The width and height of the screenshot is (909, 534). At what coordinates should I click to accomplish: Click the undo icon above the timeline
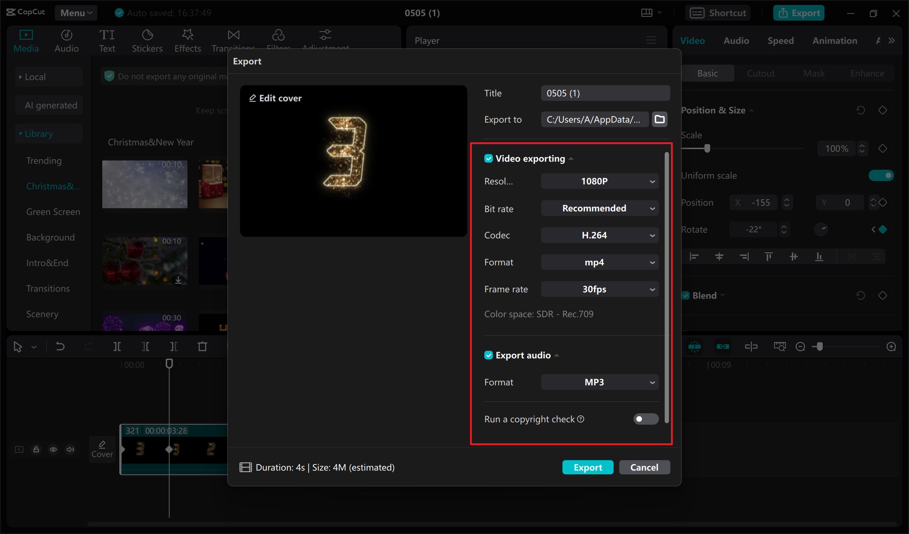(60, 347)
